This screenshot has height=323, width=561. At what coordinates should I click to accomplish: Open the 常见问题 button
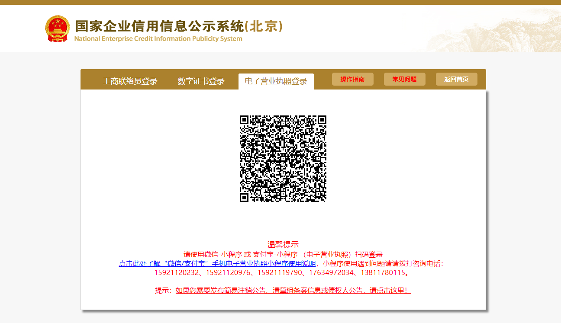point(405,79)
